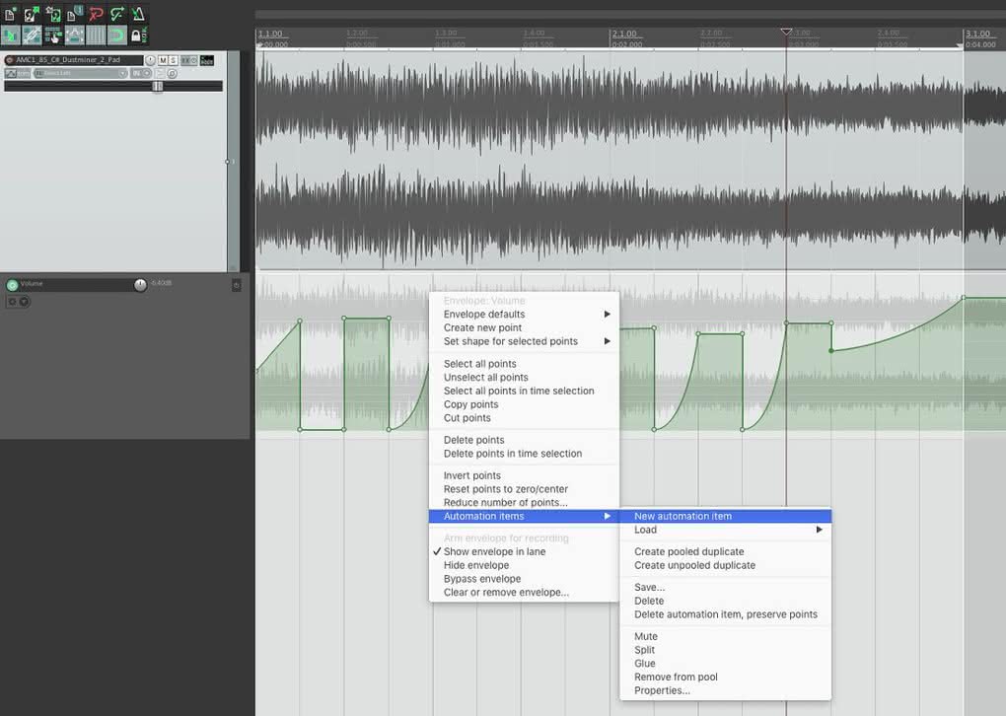This screenshot has height=716, width=1006.
Task: Open automation item Properties...
Action: [726, 690]
